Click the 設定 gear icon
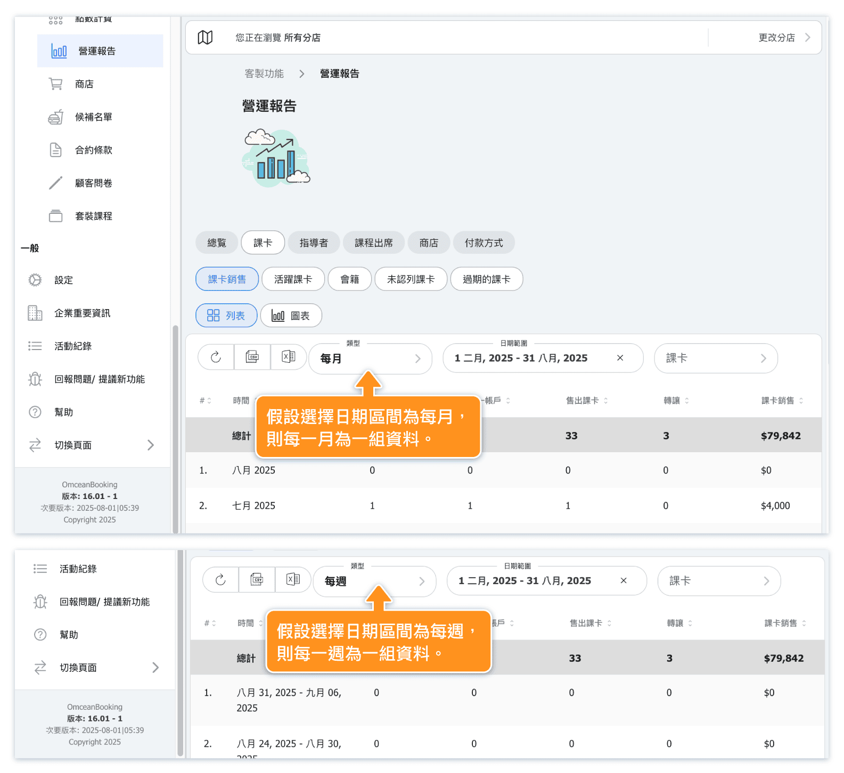 [x=35, y=280]
